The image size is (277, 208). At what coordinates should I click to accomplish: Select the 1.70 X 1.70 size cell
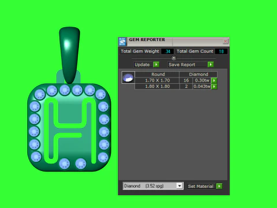tap(158, 80)
